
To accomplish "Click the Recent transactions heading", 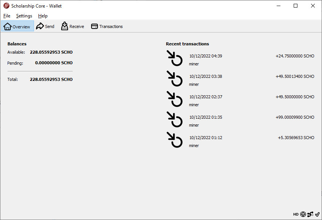I will [x=187, y=44].
